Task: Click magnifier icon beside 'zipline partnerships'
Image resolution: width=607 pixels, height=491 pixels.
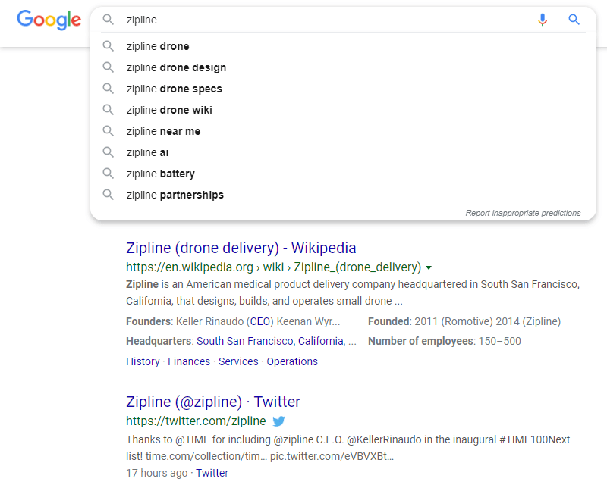Action: pos(108,195)
